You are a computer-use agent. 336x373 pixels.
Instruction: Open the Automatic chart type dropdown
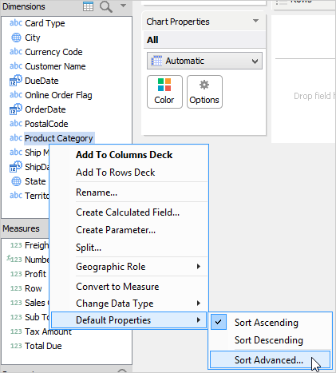204,61
